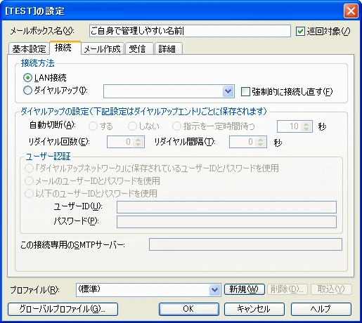
Task: Enable 強制的に接続し直す checkbox
Action: (245, 91)
